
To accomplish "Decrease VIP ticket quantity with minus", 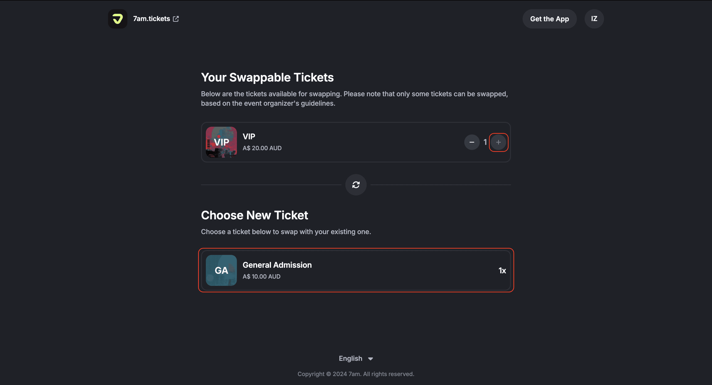I will [x=472, y=142].
